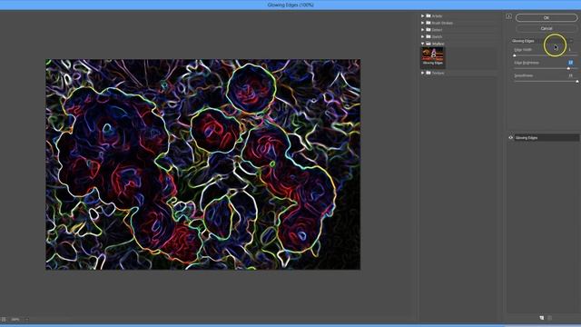
Task: Collapse the filter thumbnails panel icon
Action: coord(508,16)
